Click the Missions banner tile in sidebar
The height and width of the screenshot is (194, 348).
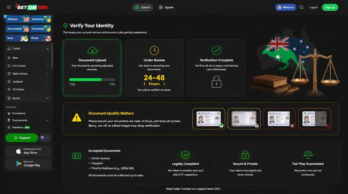(x=17, y=19)
